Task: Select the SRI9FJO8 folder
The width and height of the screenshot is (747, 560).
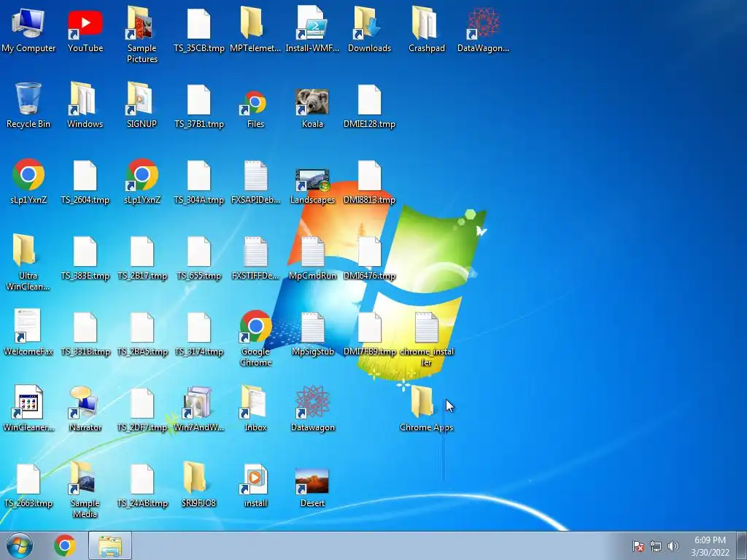Action: point(196,477)
